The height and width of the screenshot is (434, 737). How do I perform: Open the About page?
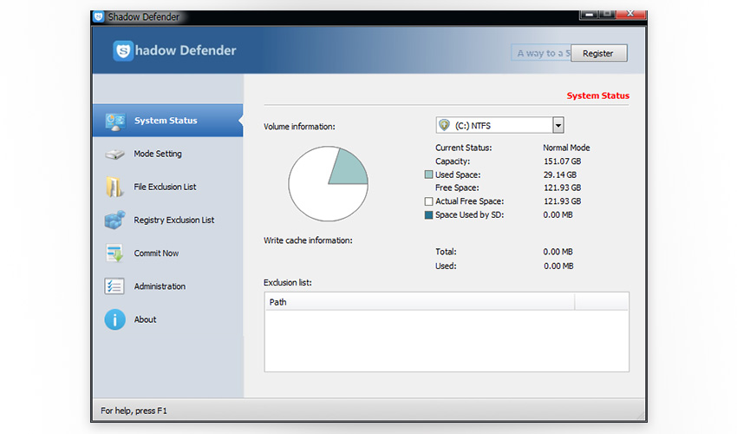coord(146,319)
